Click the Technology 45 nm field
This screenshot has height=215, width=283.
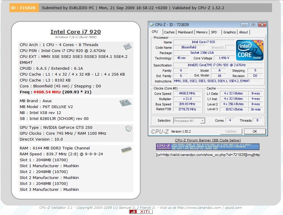[181, 58]
